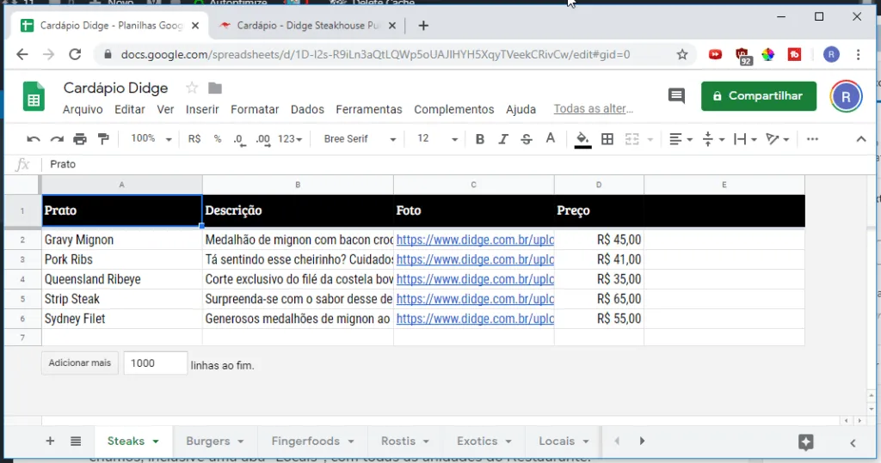Screen dimensions: 881x463
Task: Toggle italic formatting
Action: [502, 139]
